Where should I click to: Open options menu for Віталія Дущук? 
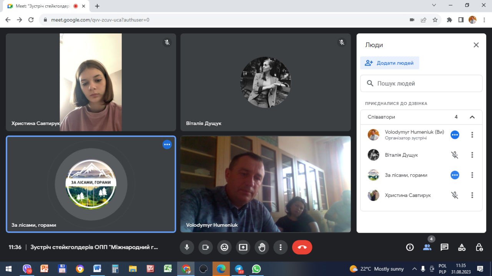click(x=472, y=155)
